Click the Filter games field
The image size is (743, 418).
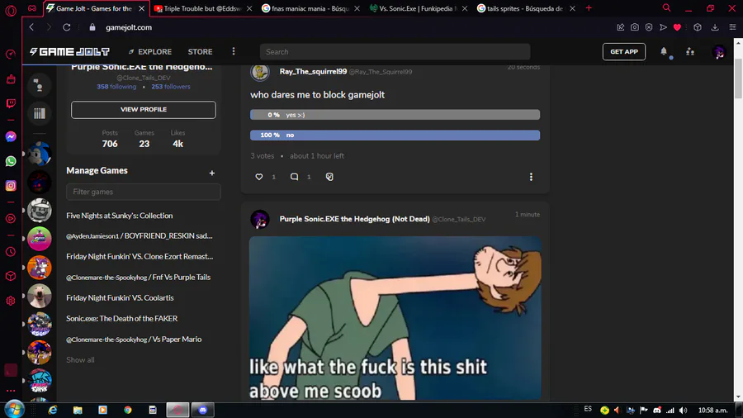coord(143,192)
